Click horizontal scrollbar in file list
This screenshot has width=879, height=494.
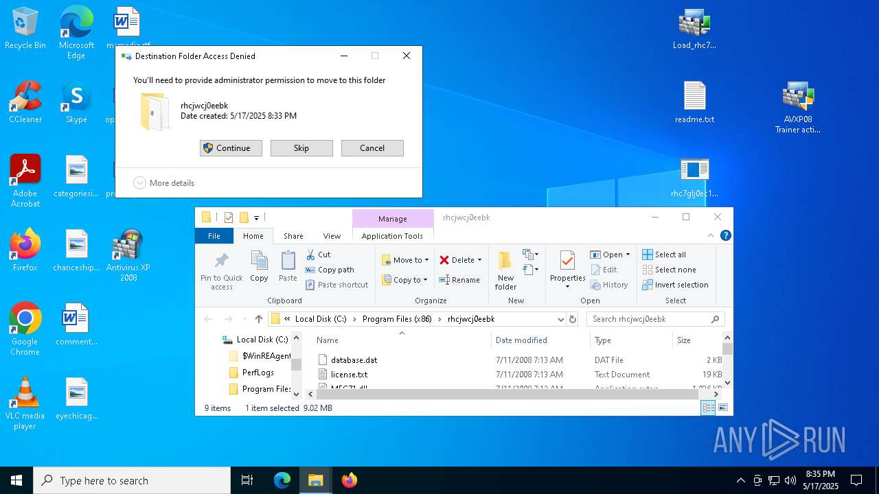[x=507, y=395]
